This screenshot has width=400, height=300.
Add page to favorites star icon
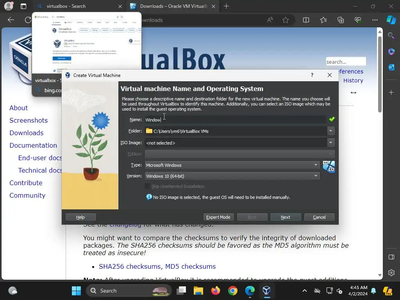click(x=286, y=20)
